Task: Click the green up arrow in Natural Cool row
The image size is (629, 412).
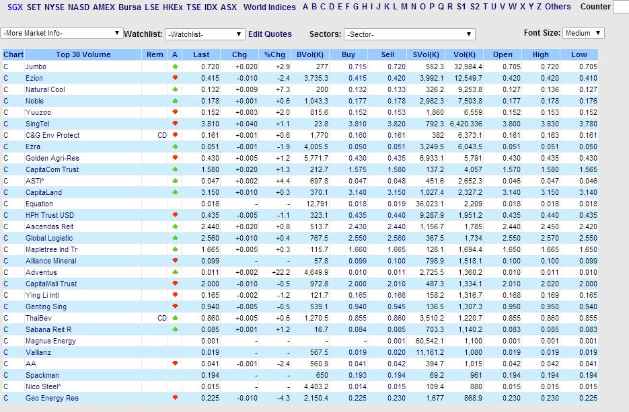Action: click(x=175, y=89)
